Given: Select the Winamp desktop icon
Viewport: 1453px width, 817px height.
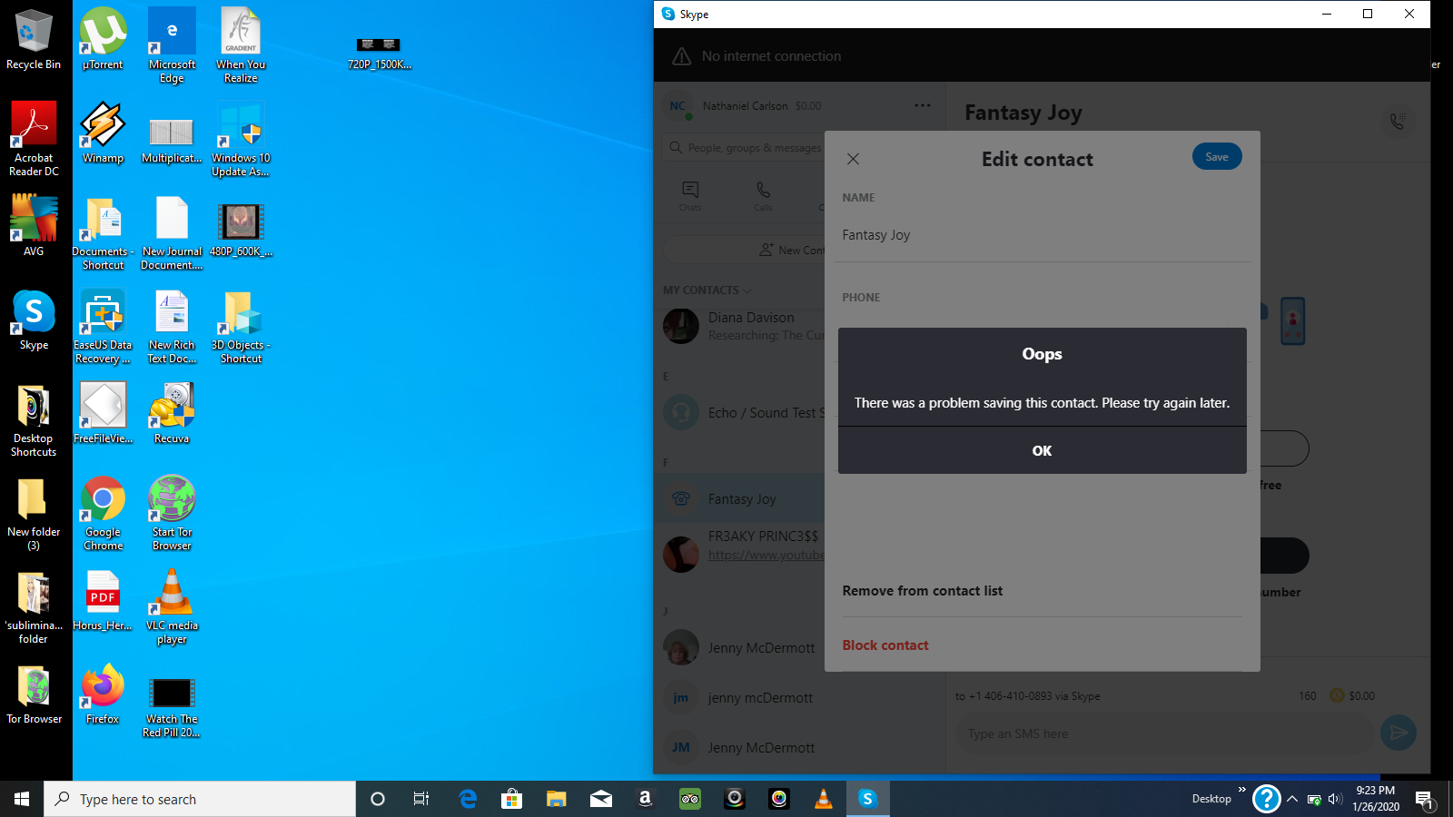Looking at the screenshot, I should click(x=103, y=133).
